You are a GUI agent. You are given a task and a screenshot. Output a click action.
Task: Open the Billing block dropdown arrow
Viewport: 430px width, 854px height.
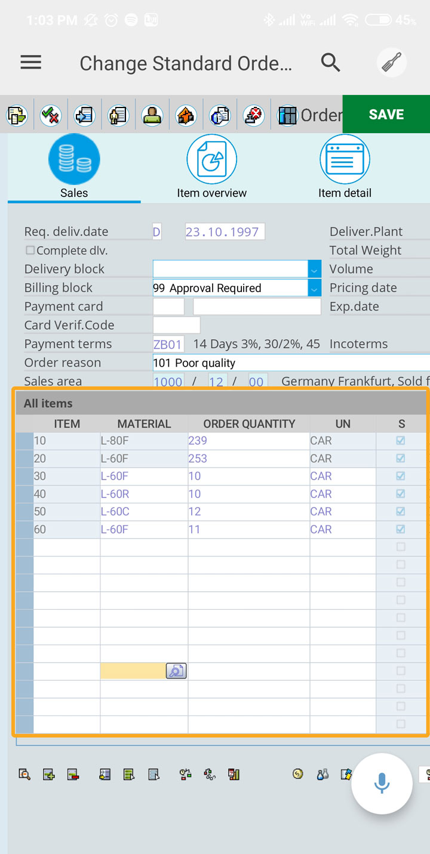314,288
